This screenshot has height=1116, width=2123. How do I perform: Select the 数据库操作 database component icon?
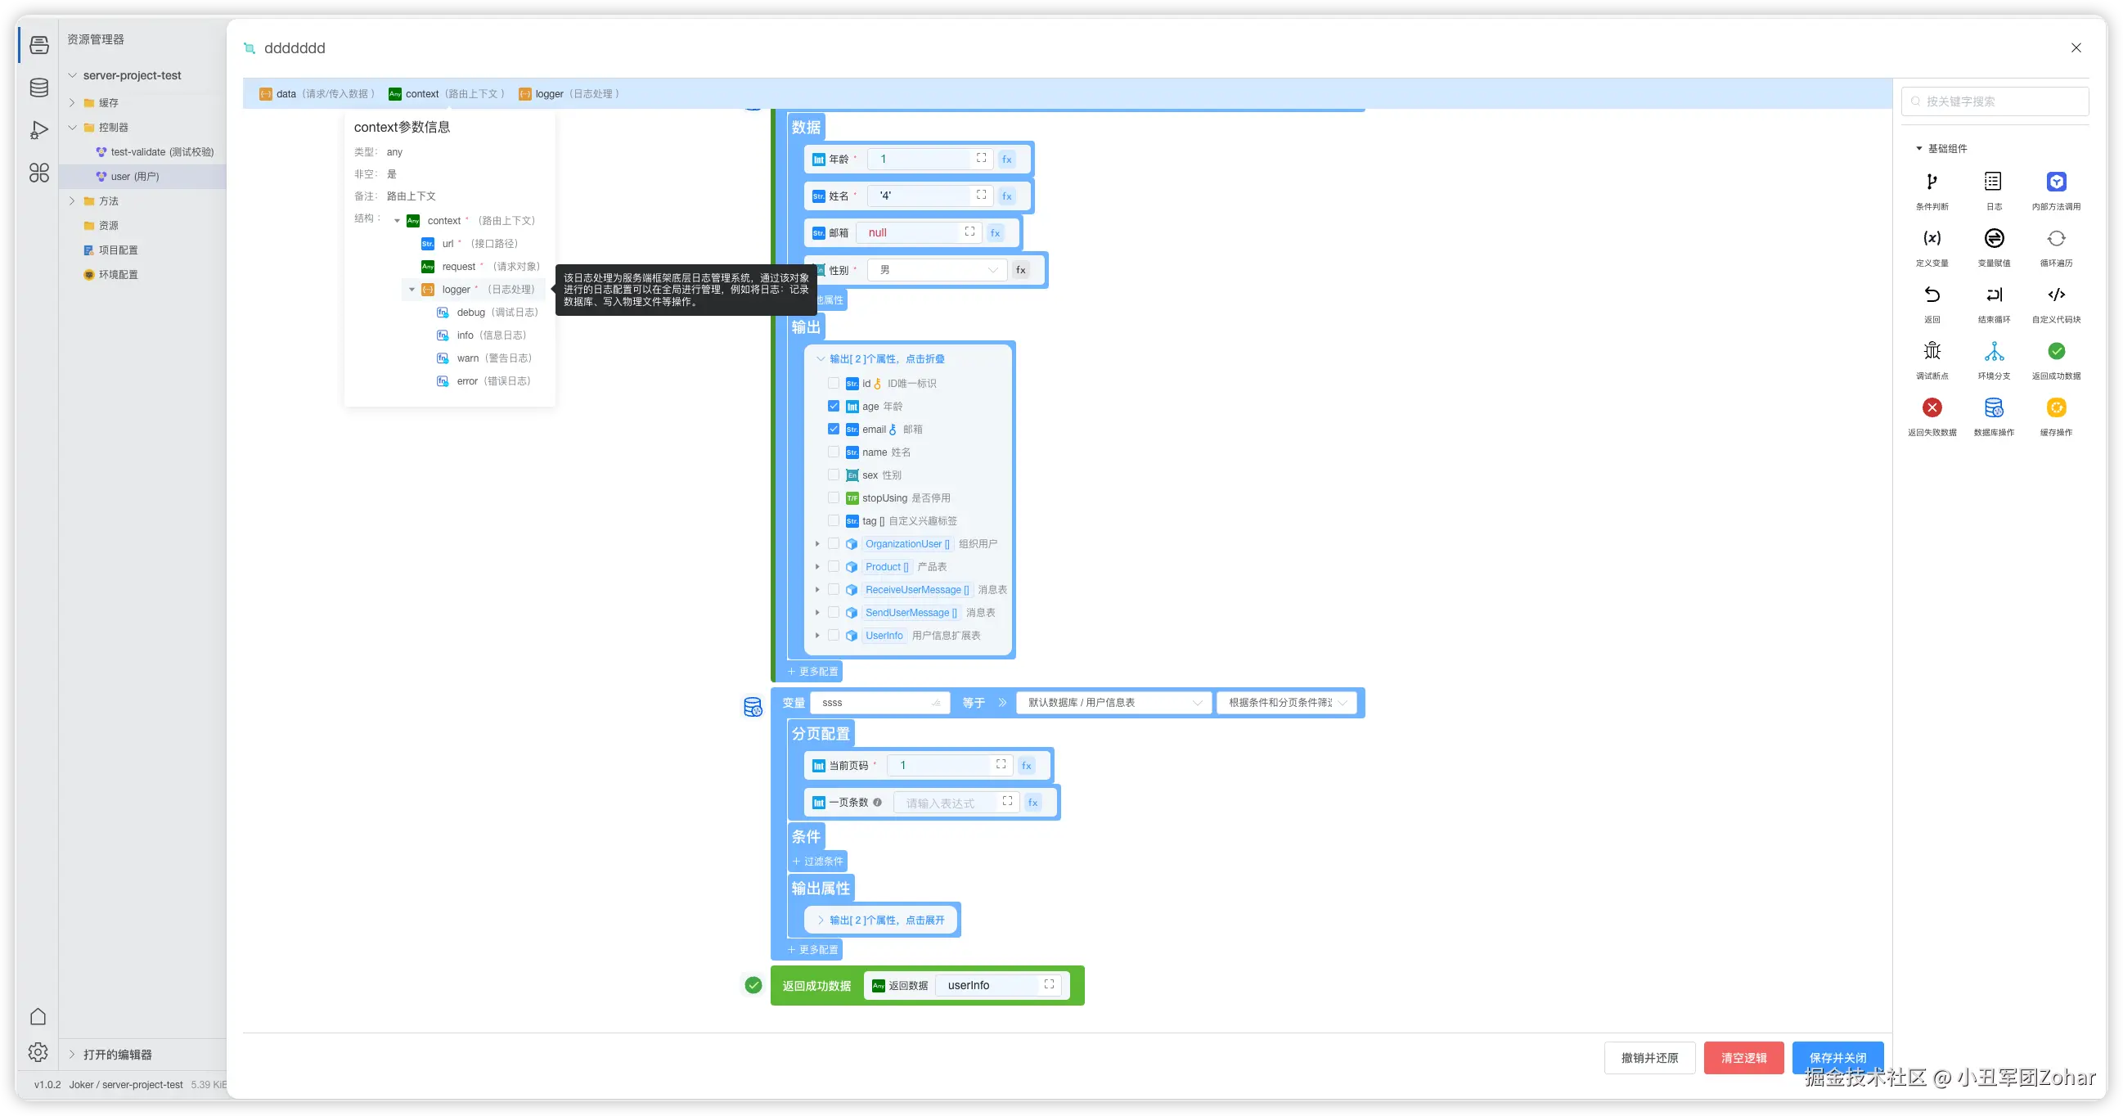click(1993, 408)
